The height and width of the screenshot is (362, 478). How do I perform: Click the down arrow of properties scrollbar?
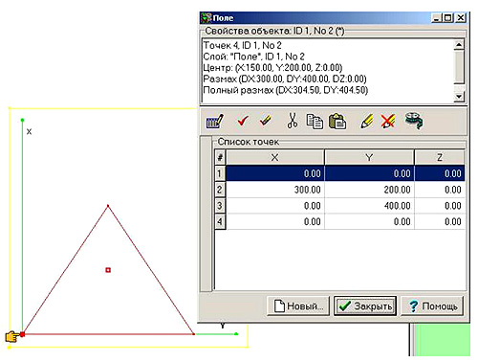(459, 96)
